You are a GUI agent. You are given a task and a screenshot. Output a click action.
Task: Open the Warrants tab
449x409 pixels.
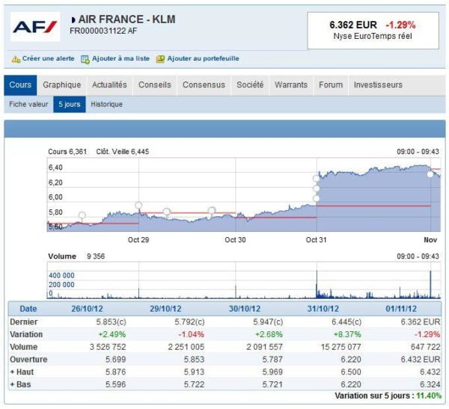click(291, 85)
